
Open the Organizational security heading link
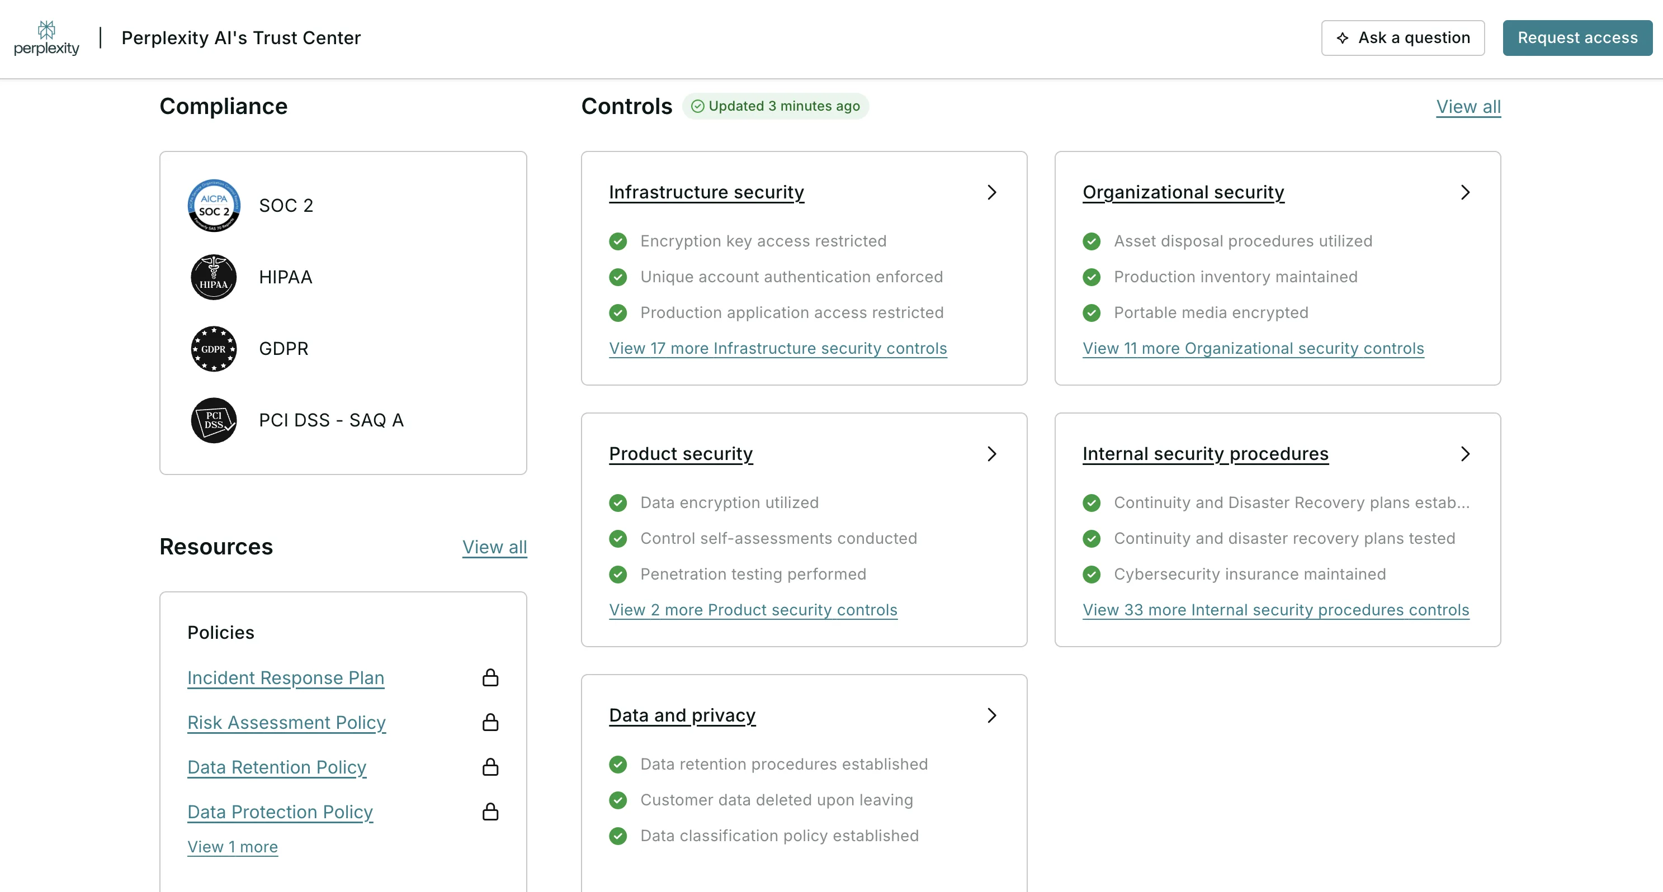click(x=1183, y=192)
